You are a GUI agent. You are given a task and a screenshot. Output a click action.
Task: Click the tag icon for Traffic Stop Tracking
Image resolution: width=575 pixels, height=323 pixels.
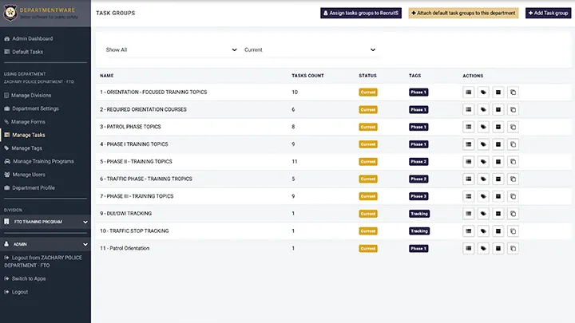pos(484,231)
